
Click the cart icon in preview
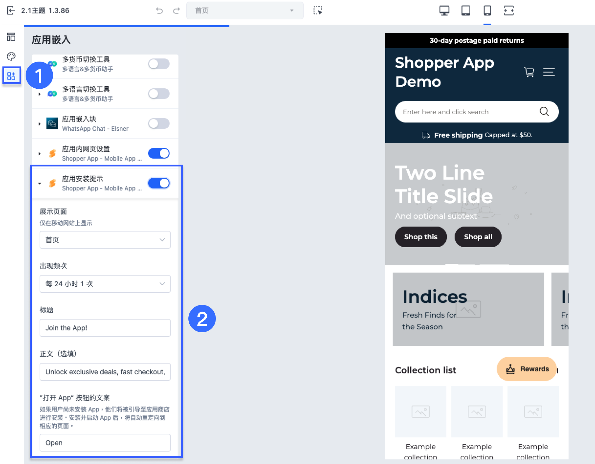[x=529, y=72]
